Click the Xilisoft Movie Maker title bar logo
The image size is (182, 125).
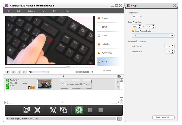pos(7,6)
